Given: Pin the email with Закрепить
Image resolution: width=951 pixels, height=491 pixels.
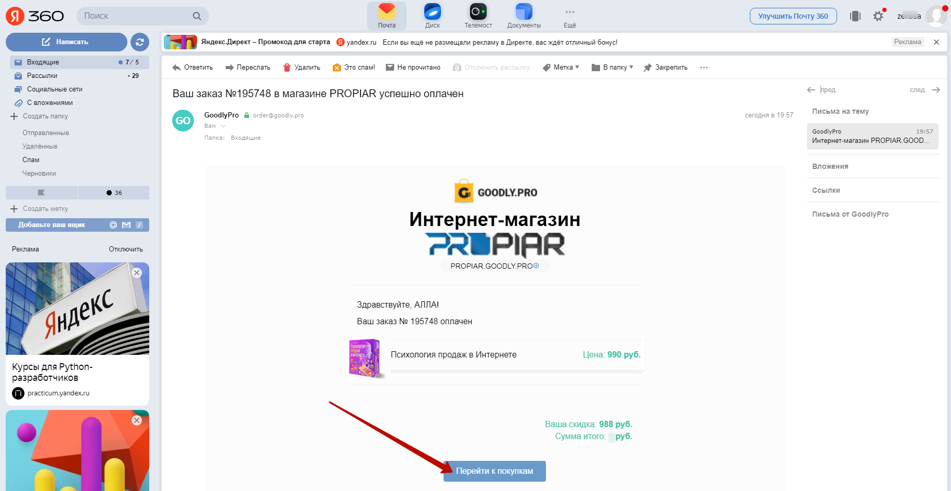Looking at the screenshot, I should [x=666, y=68].
